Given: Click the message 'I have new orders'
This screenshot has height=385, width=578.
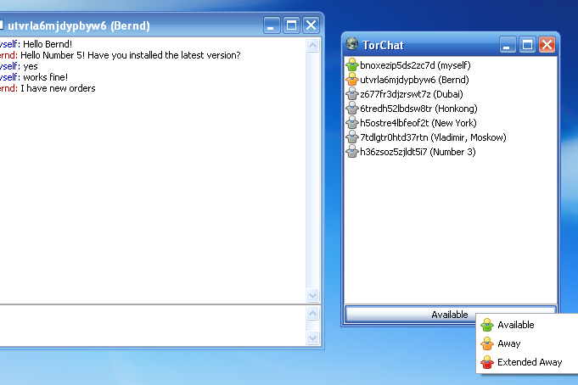Looking at the screenshot, I should [x=58, y=88].
